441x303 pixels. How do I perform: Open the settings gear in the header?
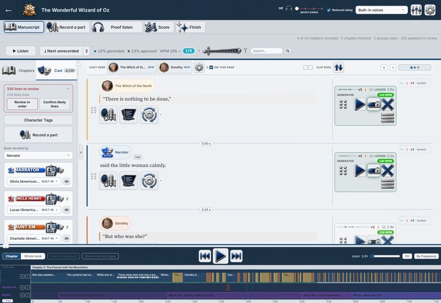(430, 10)
